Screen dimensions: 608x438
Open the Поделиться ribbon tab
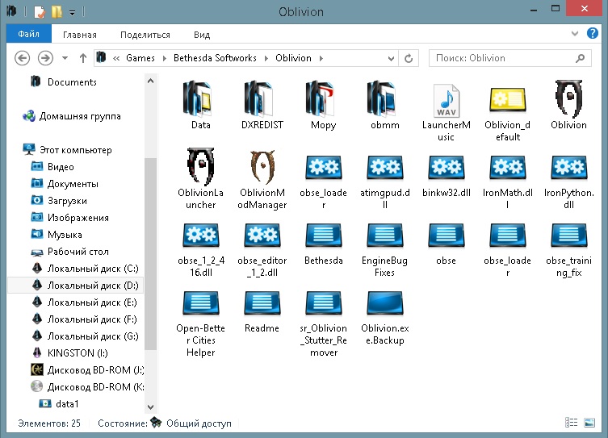click(145, 35)
